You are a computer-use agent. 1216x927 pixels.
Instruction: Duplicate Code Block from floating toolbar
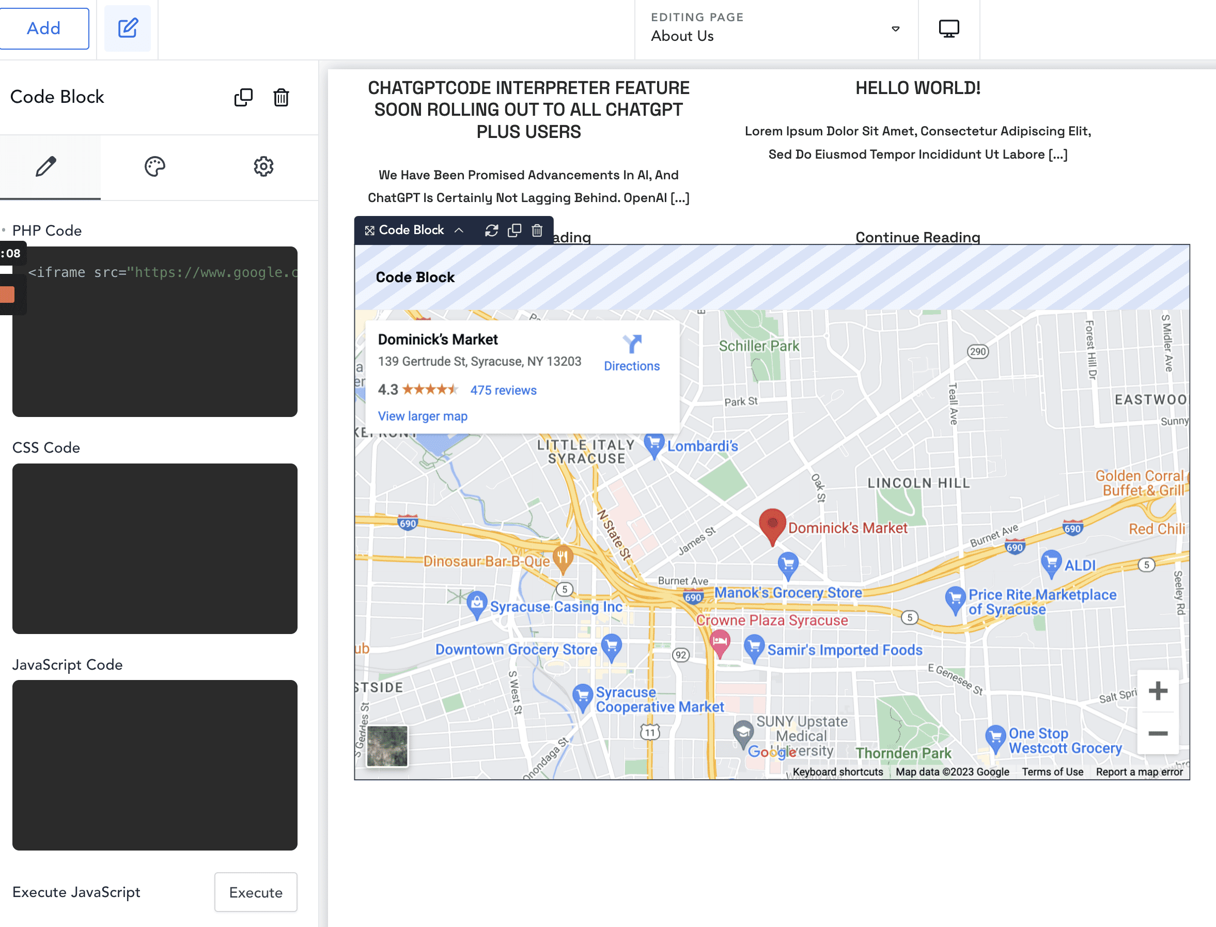click(515, 230)
